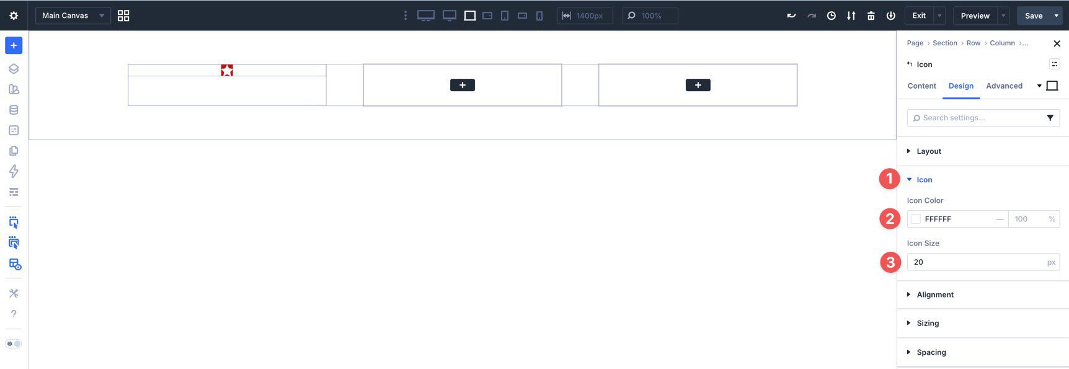1069x369 pixels.
Task: Open the portability import/export arrows
Action: 851,16
